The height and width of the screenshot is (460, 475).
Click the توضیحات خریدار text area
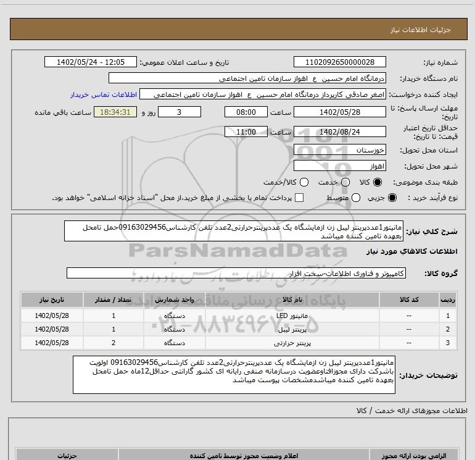coord(234,375)
